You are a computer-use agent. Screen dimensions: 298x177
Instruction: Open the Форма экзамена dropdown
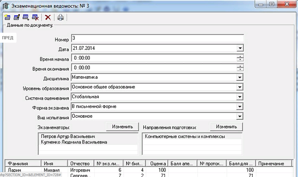pyautogui.click(x=239, y=107)
